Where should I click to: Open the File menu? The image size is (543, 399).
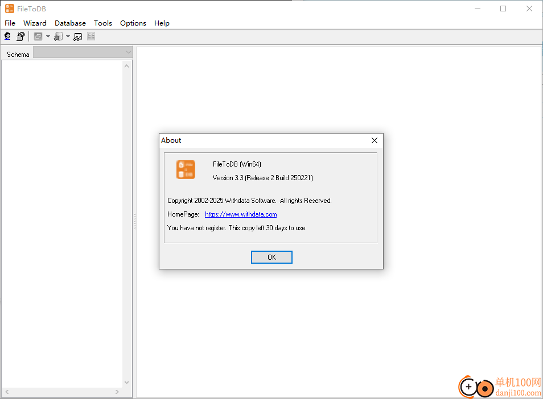pos(10,23)
